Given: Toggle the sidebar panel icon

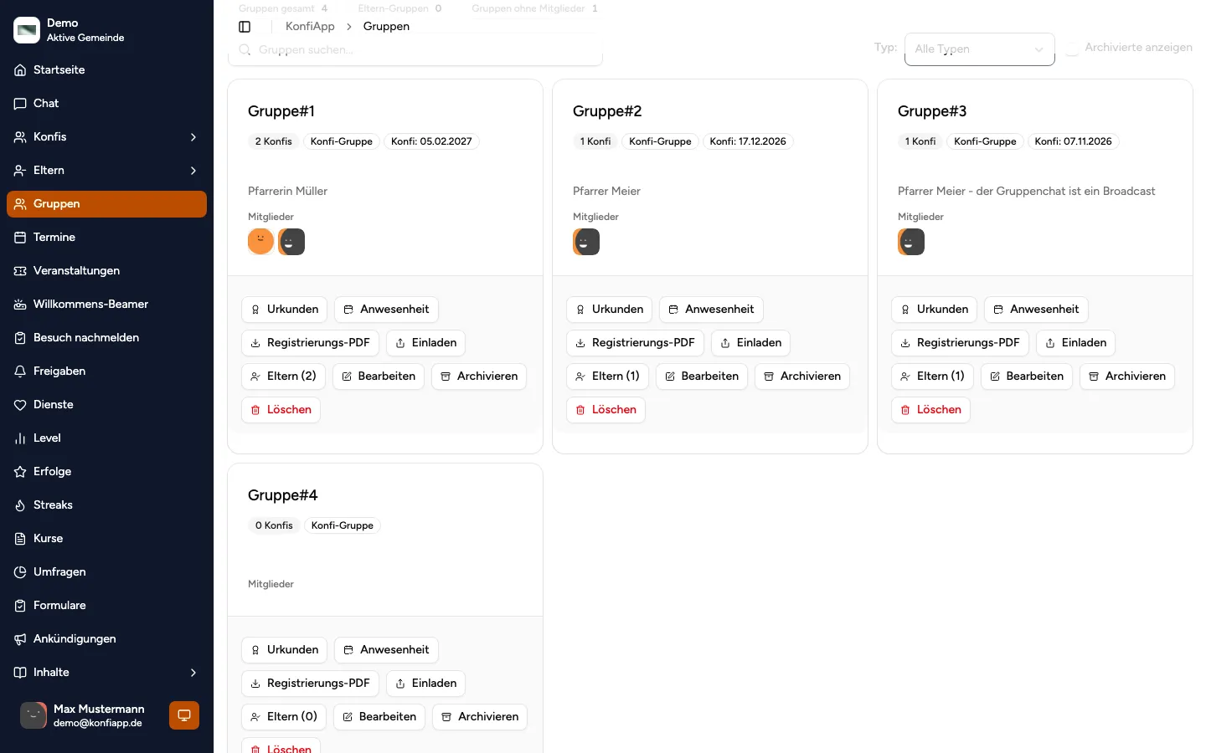Looking at the screenshot, I should [245, 27].
